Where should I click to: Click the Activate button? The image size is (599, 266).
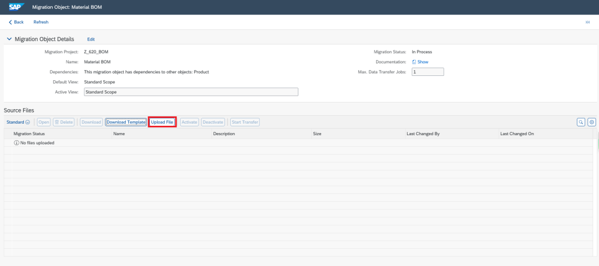189,122
